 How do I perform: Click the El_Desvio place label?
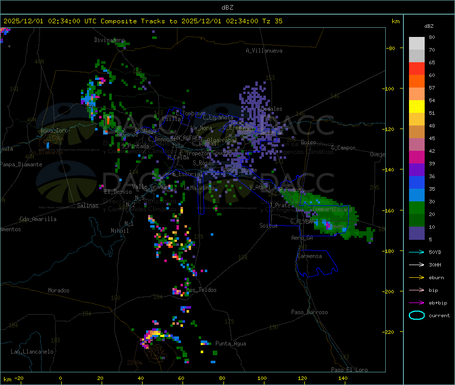click(x=118, y=192)
